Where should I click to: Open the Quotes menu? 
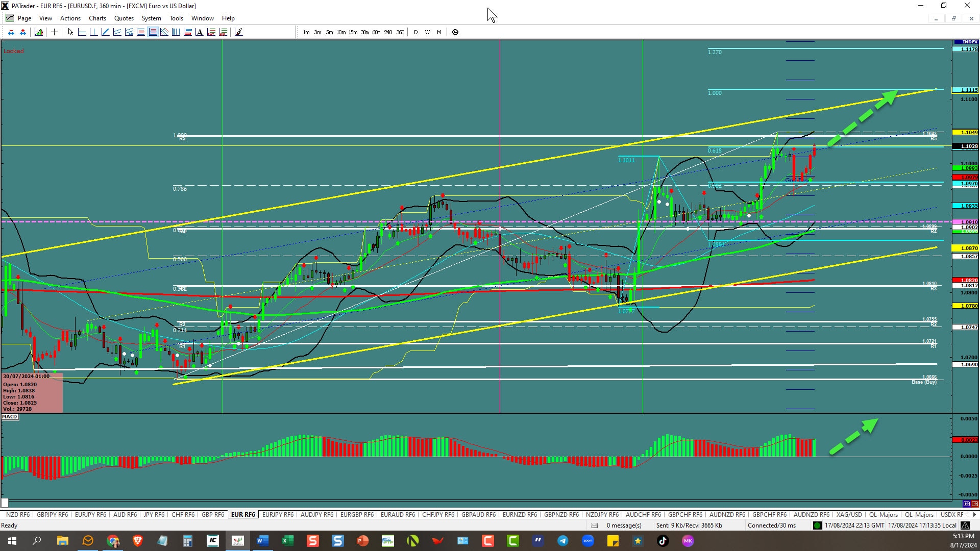[124, 18]
